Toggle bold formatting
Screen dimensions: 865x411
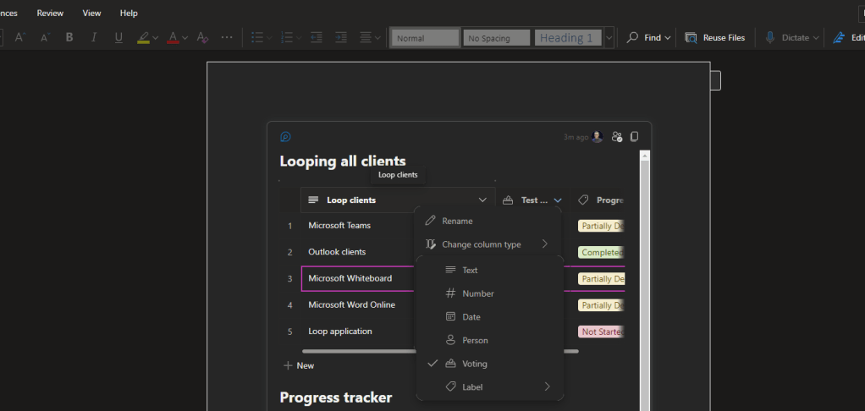[x=69, y=38]
